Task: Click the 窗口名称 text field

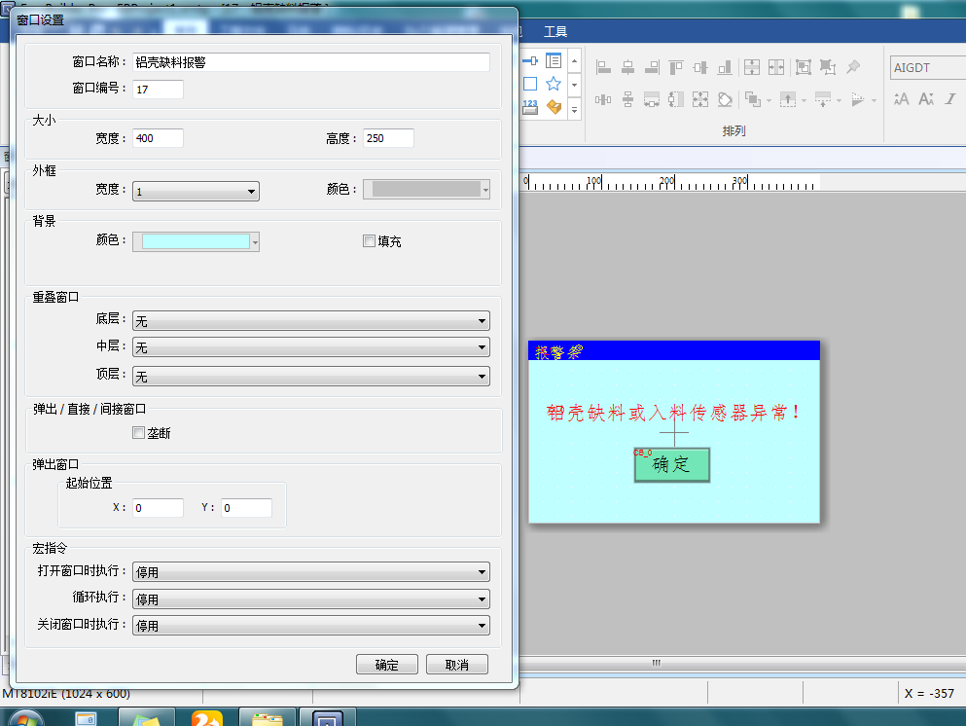Action: [x=310, y=62]
